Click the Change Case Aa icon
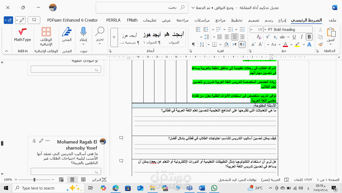This screenshot has width=342, height=193. (274, 44)
